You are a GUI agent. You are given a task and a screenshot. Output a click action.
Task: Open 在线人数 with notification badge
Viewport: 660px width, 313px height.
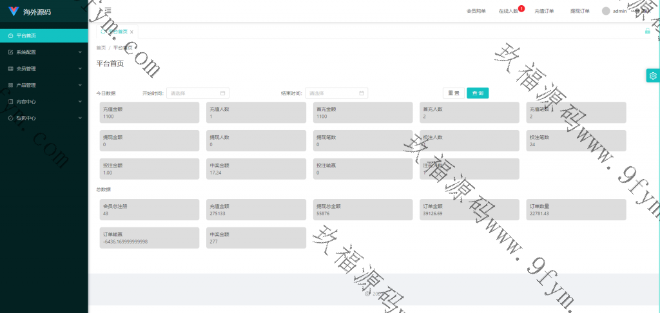point(509,11)
